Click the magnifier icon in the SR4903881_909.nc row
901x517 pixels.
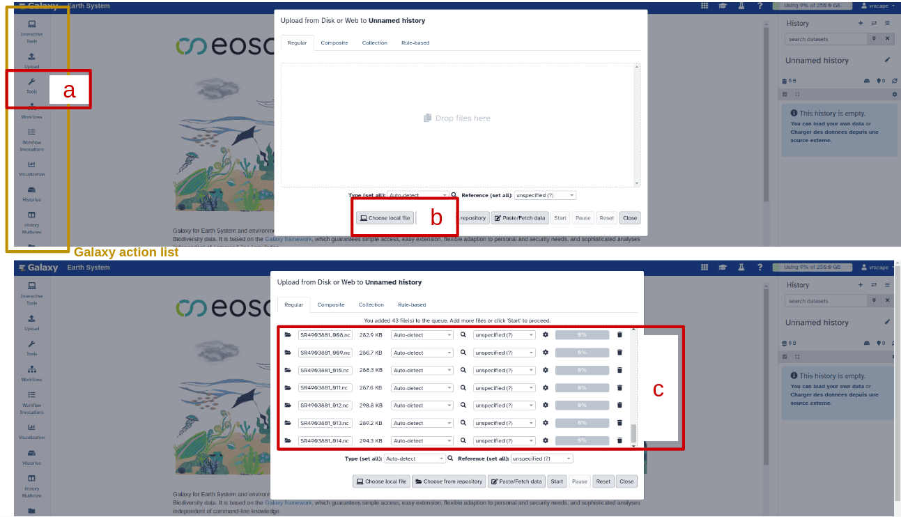[x=463, y=353]
